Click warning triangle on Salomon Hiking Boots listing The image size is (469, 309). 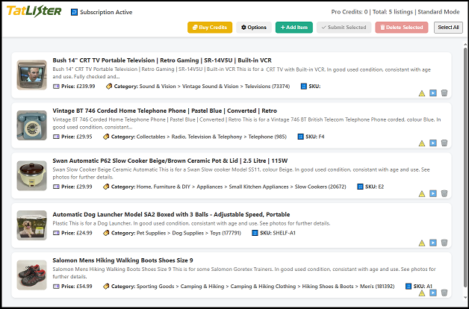tap(422, 293)
